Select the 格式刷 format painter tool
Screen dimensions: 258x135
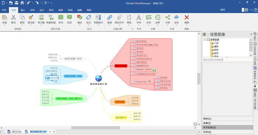pyautogui.click(x=31, y=19)
